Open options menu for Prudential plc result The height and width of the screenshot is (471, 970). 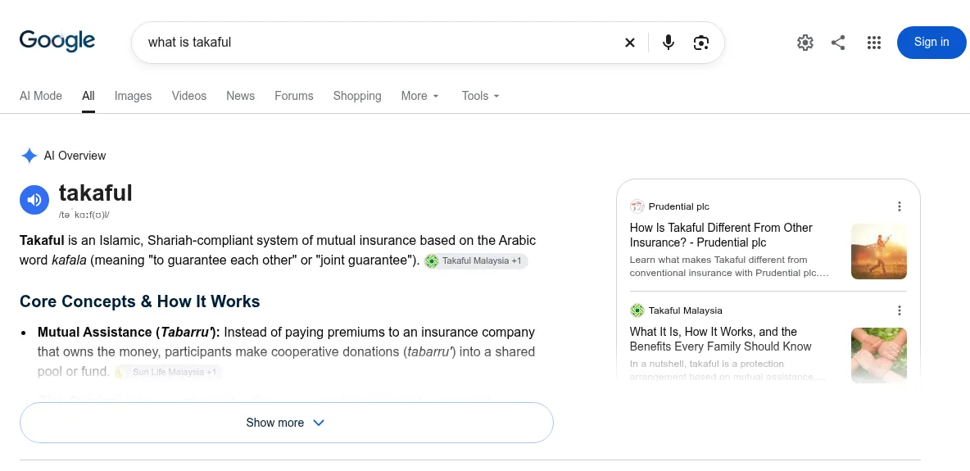pos(900,206)
